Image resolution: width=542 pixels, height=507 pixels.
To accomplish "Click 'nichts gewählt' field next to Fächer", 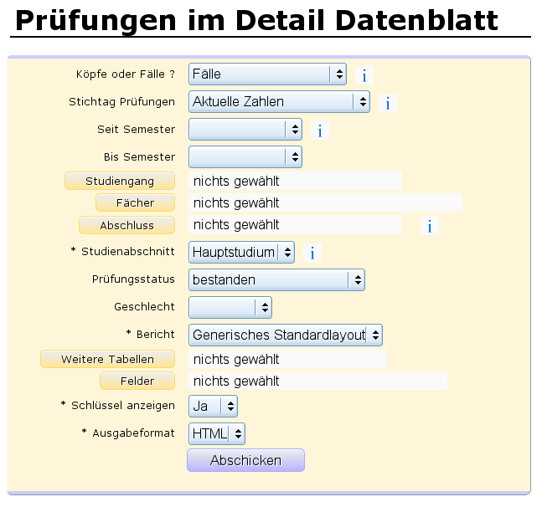I will click(x=325, y=202).
